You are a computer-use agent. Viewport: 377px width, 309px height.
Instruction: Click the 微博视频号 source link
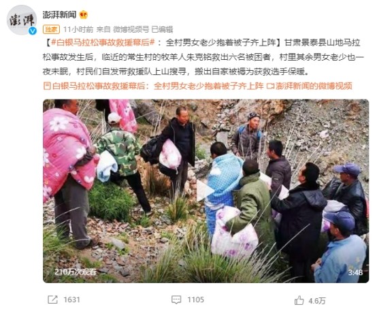pyautogui.click(x=131, y=29)
